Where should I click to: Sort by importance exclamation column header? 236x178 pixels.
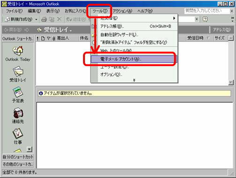pos(38,39)
